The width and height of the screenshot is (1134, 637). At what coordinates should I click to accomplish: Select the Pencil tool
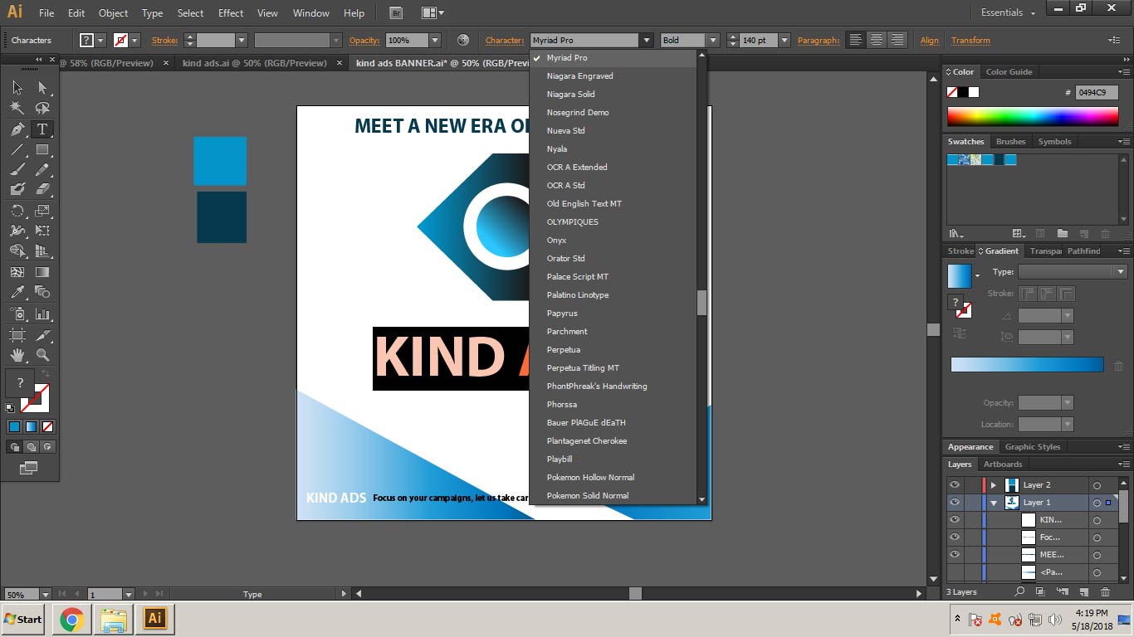point(42,170)
